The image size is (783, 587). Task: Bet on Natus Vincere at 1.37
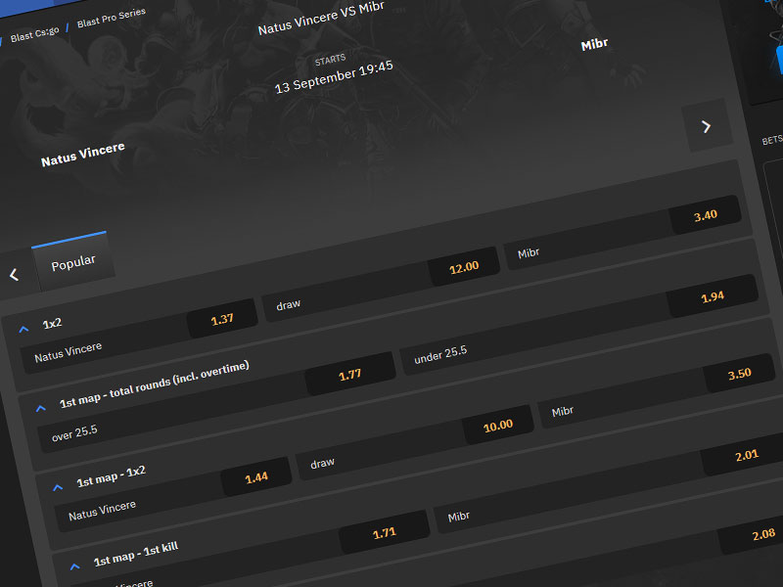coord(139,336)
